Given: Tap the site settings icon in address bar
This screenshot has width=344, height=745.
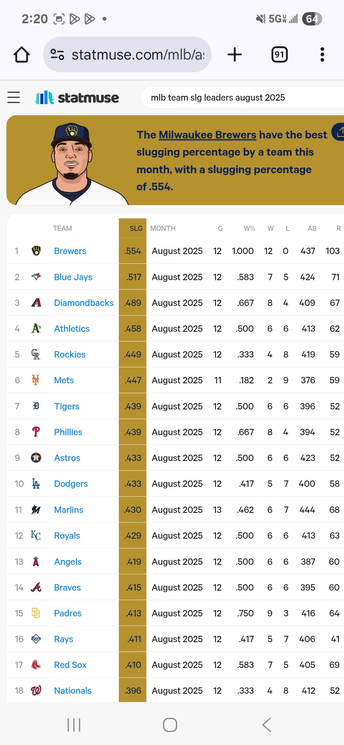Looking at the screenshot, I should click(x=58, y=54).
